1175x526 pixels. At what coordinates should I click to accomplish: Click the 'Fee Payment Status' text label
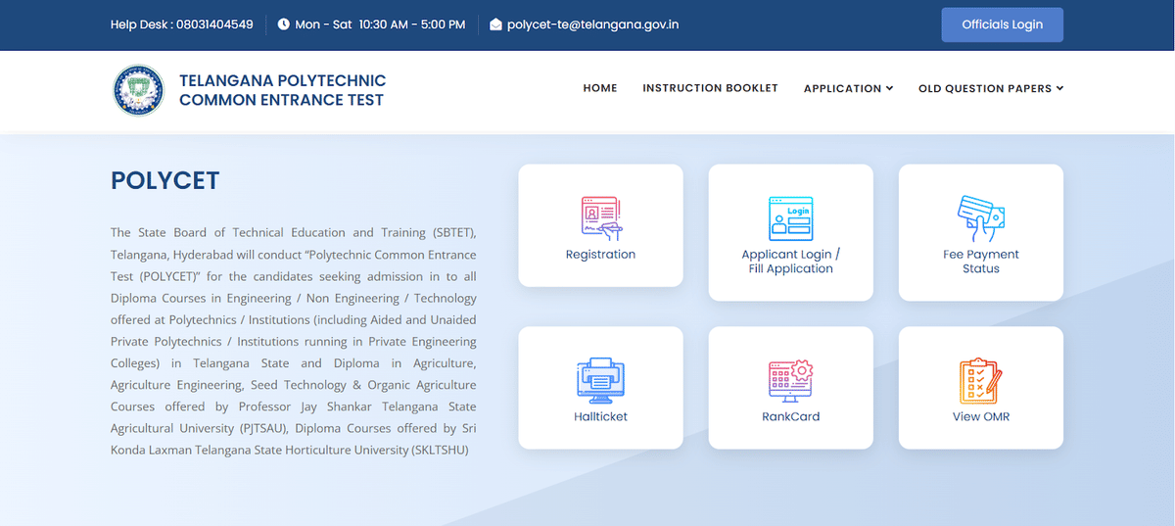(x=980, y=262)
